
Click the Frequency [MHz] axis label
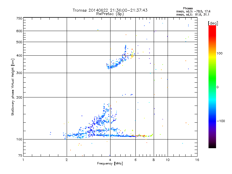pos(110,164)
